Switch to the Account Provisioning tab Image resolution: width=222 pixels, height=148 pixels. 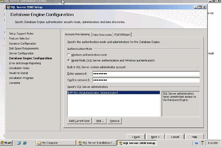pyautogui.click(x=77, y=34)
